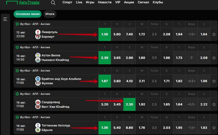Click Liverpool club crest icon

click(38, 32)
